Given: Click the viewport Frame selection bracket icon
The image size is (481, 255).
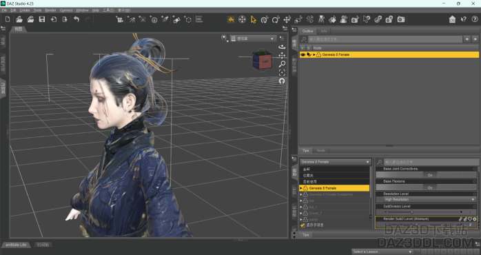Looking at the screenshot, I should point(282,72).
